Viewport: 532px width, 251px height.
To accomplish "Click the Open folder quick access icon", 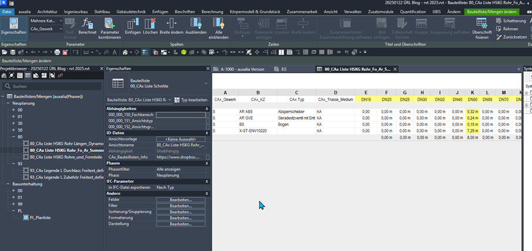I will click(5, 52).
